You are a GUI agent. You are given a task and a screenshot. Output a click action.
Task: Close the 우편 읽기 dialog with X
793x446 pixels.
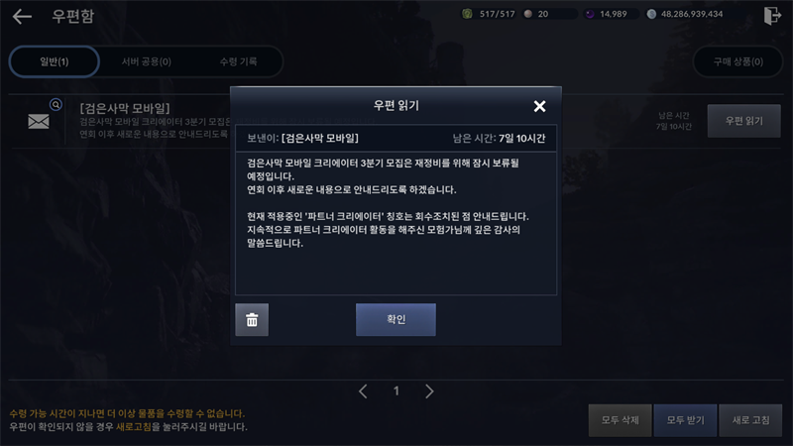tap(539, 106)
